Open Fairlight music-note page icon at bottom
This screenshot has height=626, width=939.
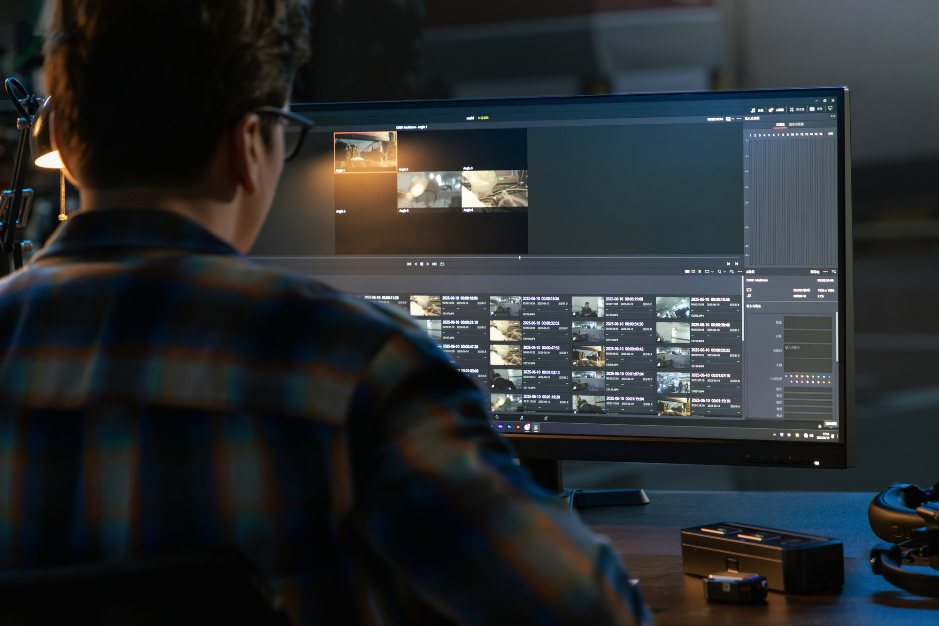(522, 418)
